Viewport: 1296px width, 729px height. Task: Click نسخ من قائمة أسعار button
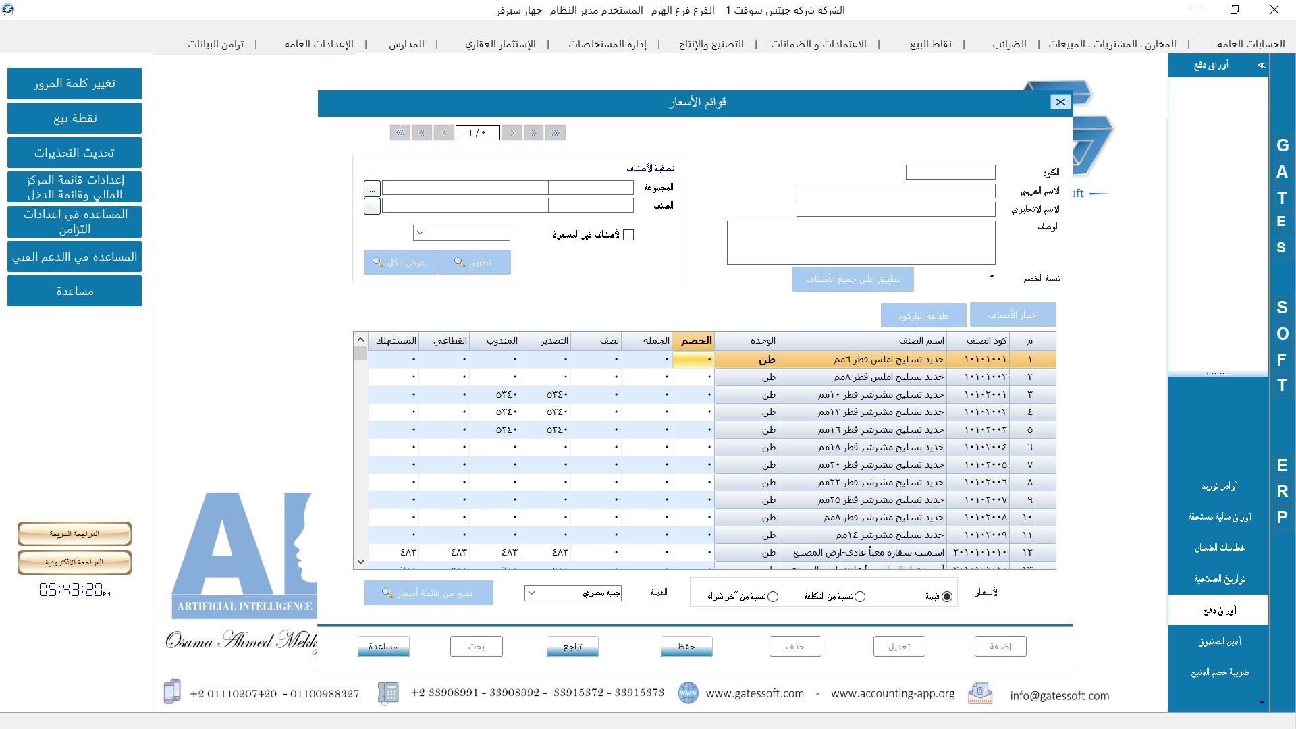click(429, 593)
